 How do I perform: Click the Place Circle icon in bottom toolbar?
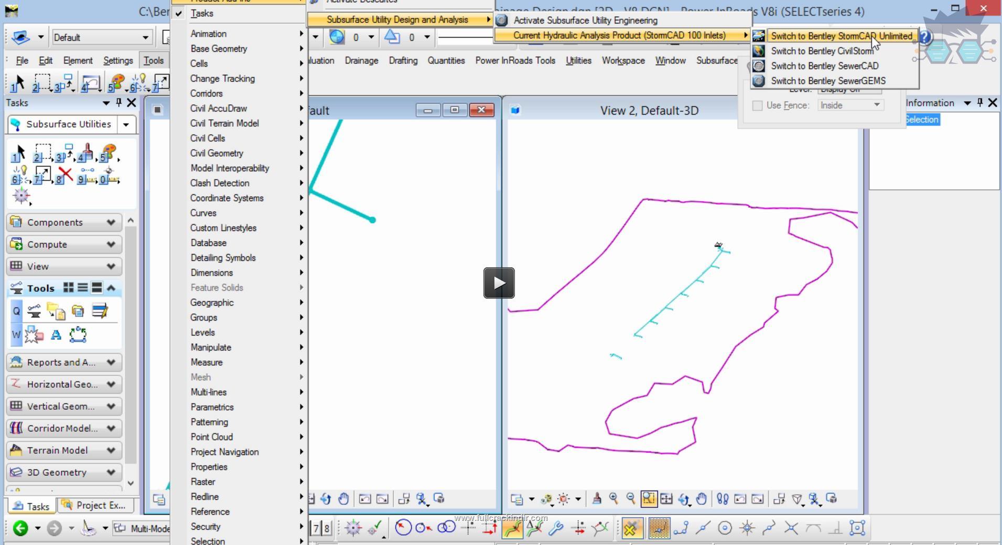[x=403, y=528]
